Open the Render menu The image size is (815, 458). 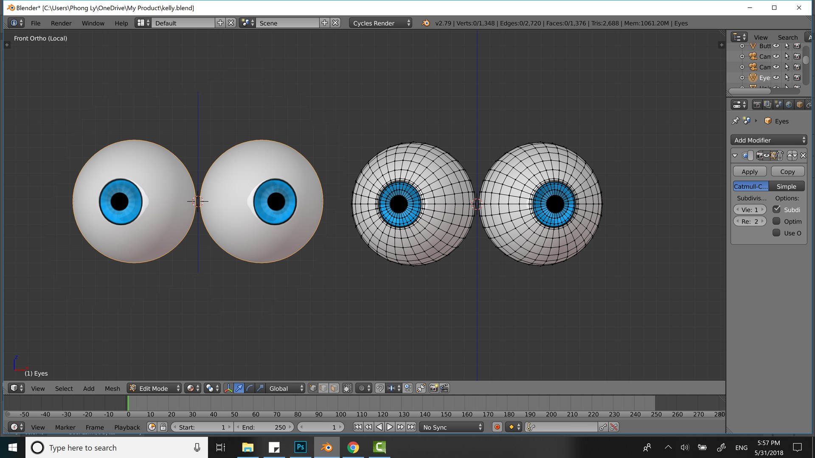tap(61, 23)
